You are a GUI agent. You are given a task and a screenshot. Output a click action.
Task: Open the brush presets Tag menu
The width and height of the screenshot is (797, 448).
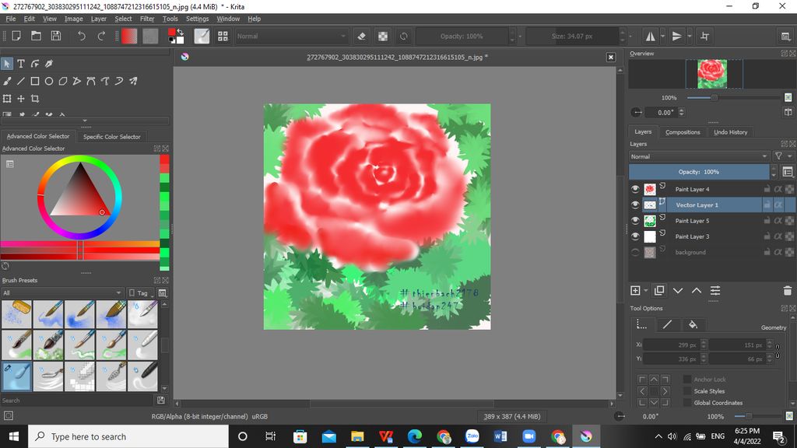point(139,293)
